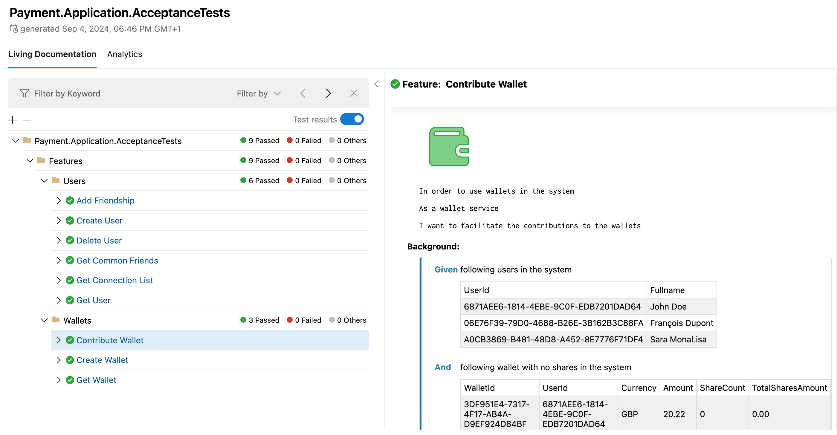Collapse the Payment.Application.AcceptanceTests root node
Image resolution: width=837 pixels, height=435 pixels.
click(15, 140)
